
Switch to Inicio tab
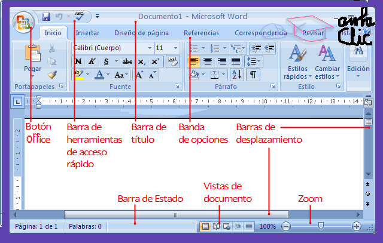point(53,33)
